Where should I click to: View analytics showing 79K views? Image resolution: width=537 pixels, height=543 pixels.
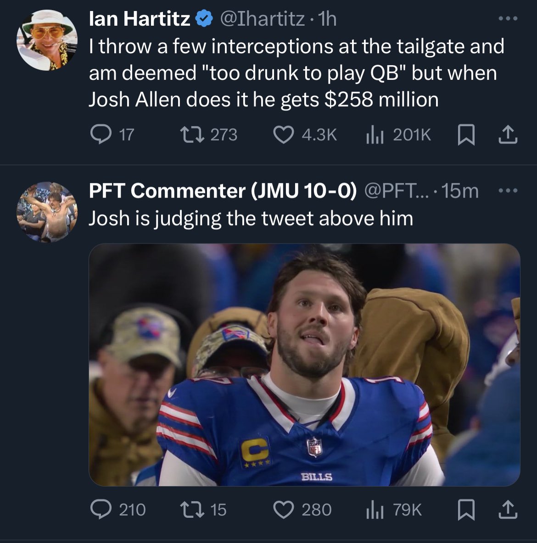click(375, 510)
